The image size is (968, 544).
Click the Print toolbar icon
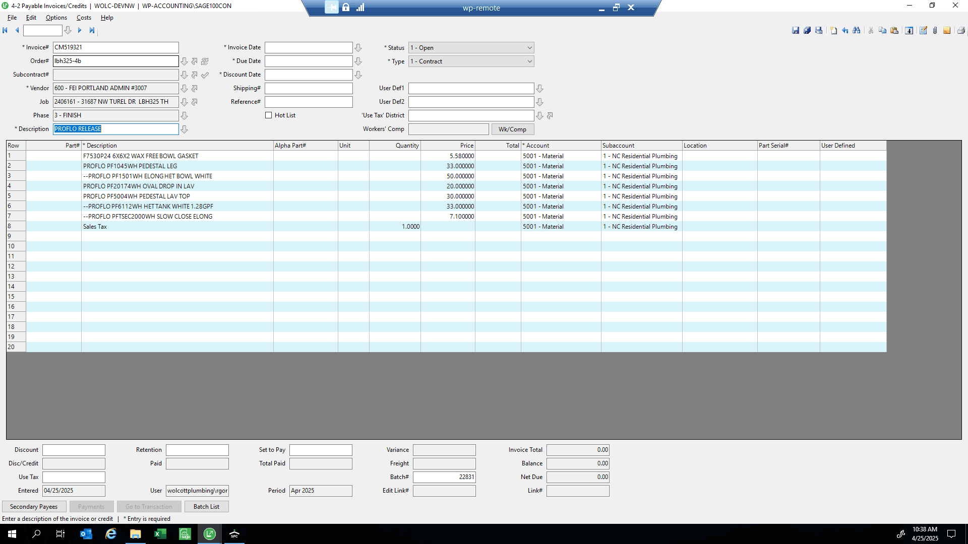961,31
